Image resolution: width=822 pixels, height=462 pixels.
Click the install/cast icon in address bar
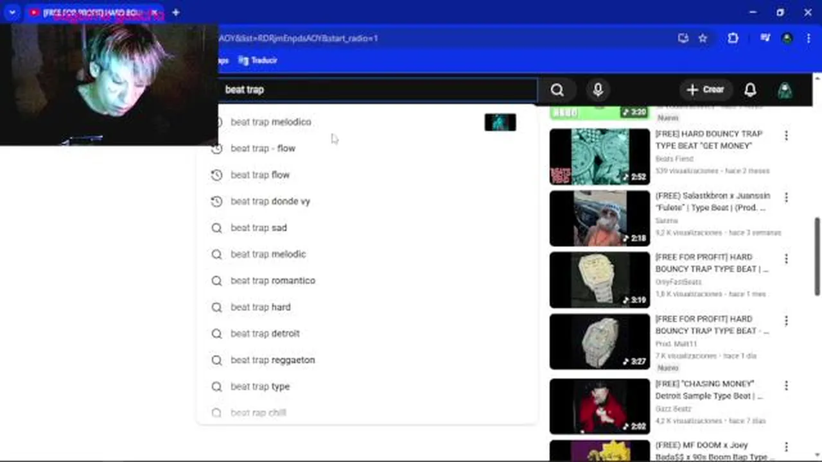(683, 38)
